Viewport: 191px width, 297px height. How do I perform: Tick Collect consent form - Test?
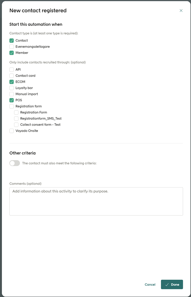click(x=16, y=125)
